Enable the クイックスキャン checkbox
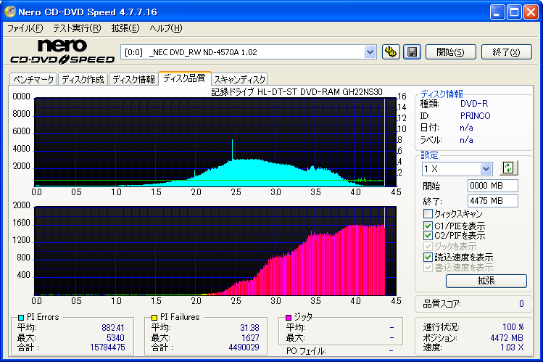The width and height of the screenshot is (543, 362). 428,213
